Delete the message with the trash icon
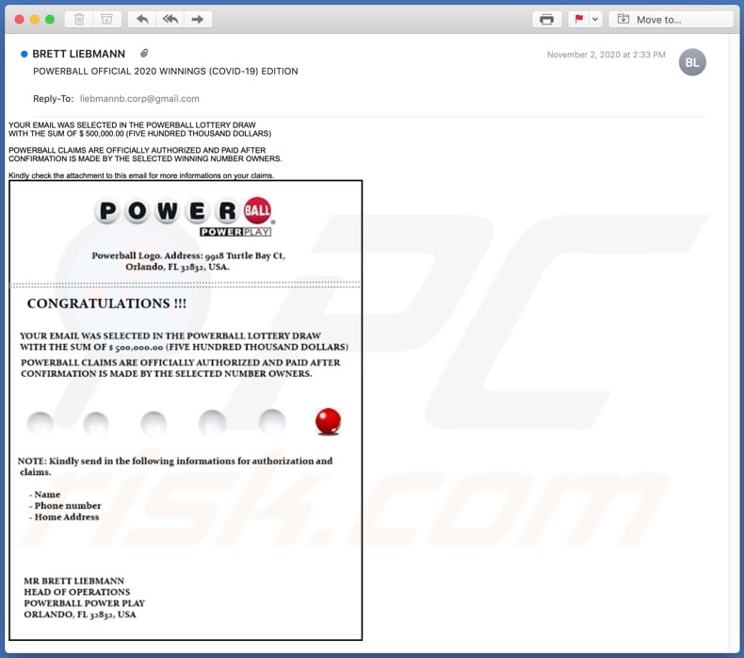 click(79, 20)
